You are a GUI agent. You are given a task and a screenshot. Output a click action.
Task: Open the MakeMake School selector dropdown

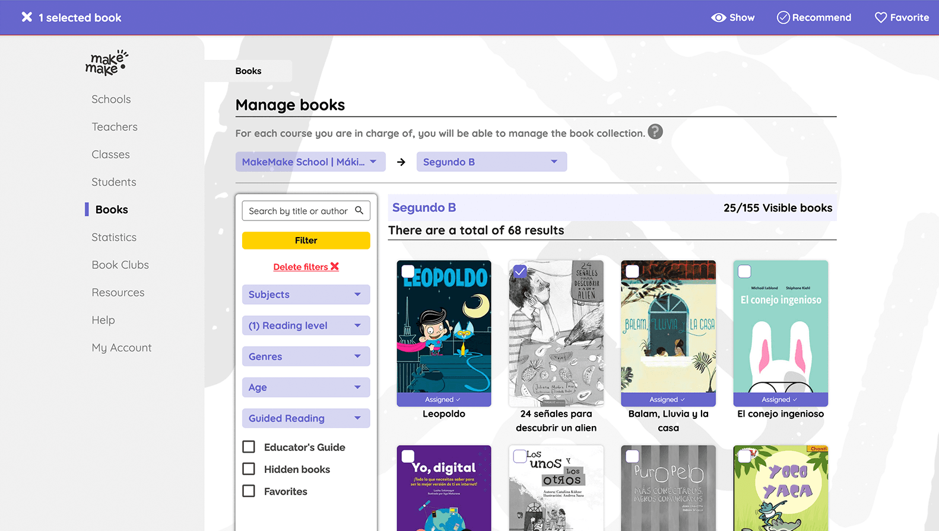(x=310, y=162)
